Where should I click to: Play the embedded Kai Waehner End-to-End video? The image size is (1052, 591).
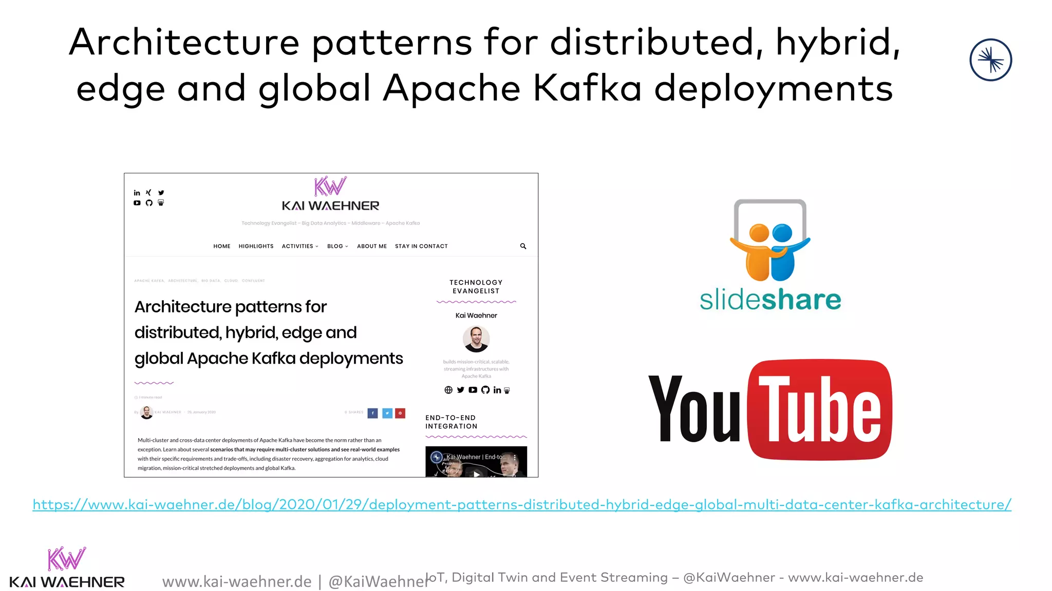(x=476, y=474)
